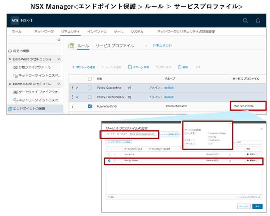This screenshot has width=270, height=216.
Task: Switch to the インベントリ menu tab
Action: click(97, 32)
